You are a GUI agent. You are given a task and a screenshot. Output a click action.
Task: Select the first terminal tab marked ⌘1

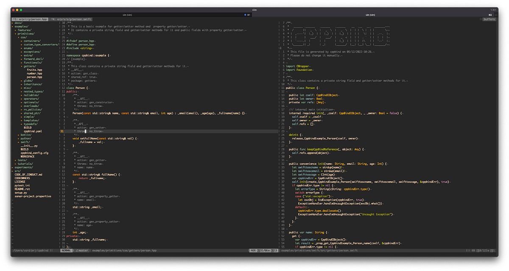pos(131,15)
